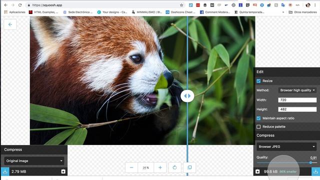This screenshot has height=180, width=320.
Task: Toggle Maintain aspect ratio checkbox
Action: [258, 118]
